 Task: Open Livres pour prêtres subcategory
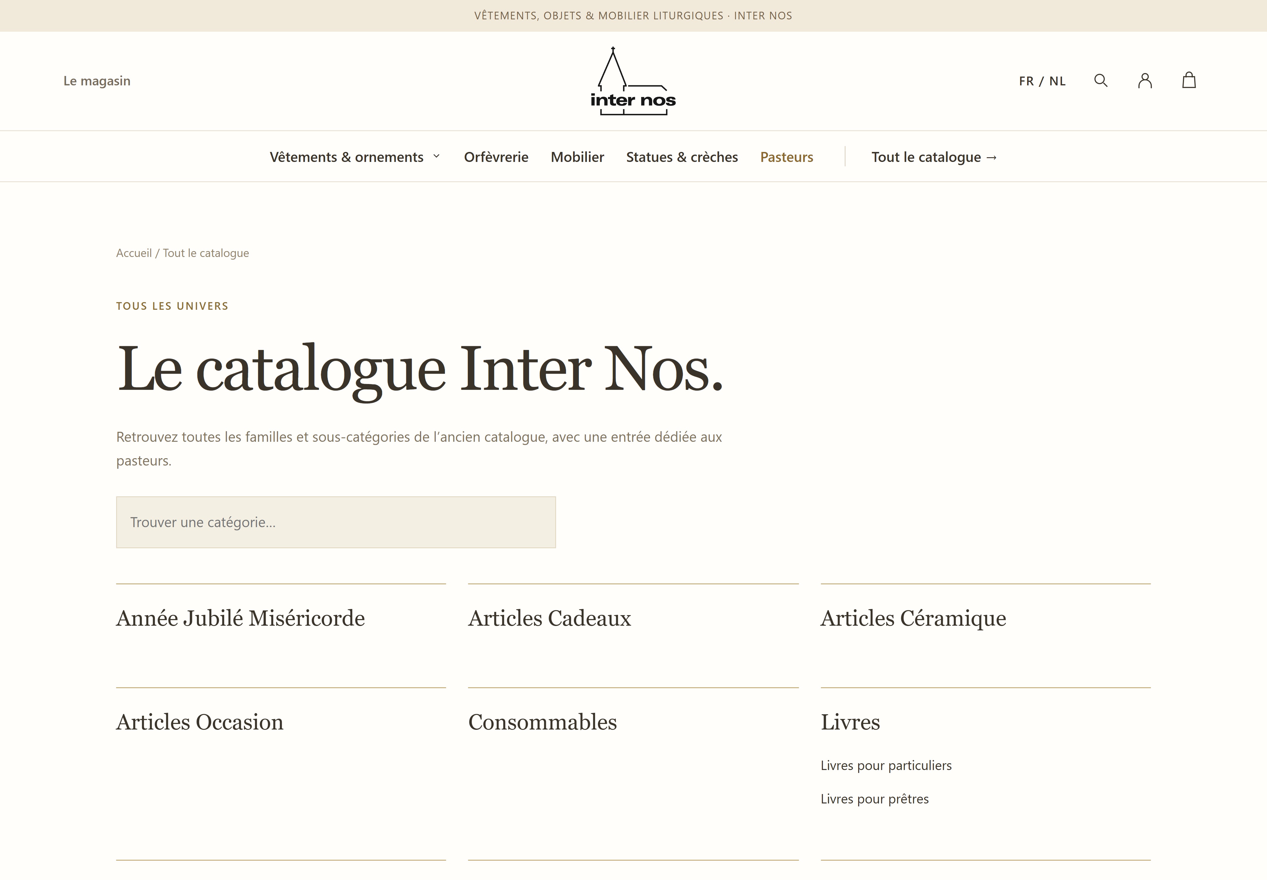click(x=875, y=799)
